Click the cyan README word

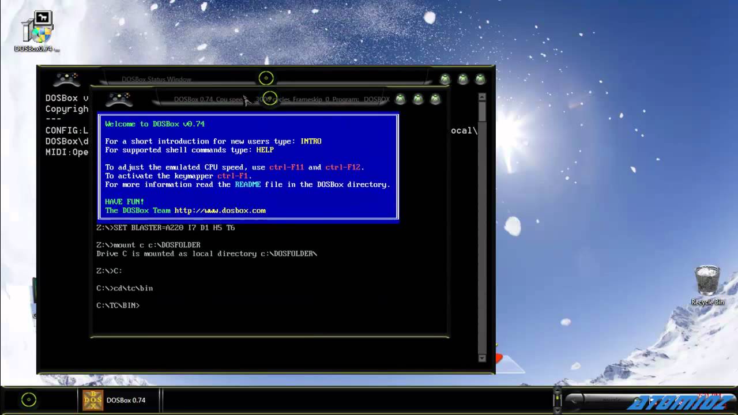(x=248, y=184)
